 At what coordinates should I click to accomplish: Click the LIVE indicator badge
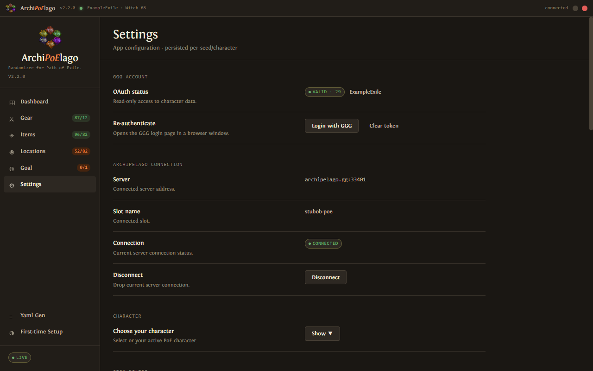tap(19, 358)
